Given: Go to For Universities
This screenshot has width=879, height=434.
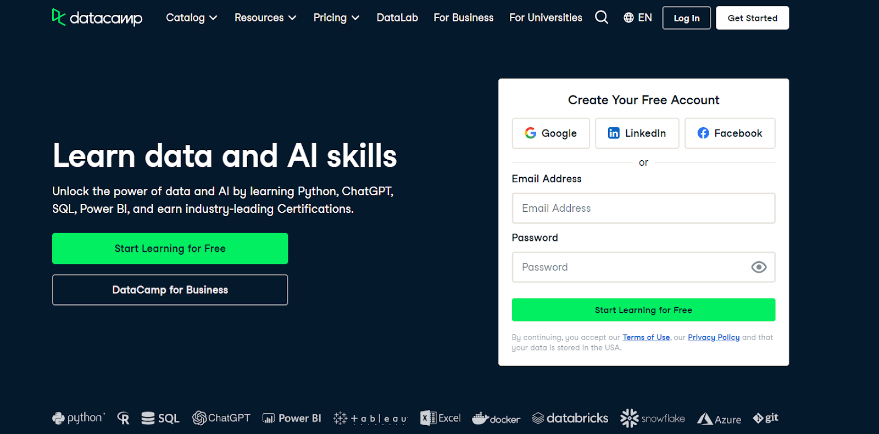Looking at the screenshot, I should (x=546, y=18).
